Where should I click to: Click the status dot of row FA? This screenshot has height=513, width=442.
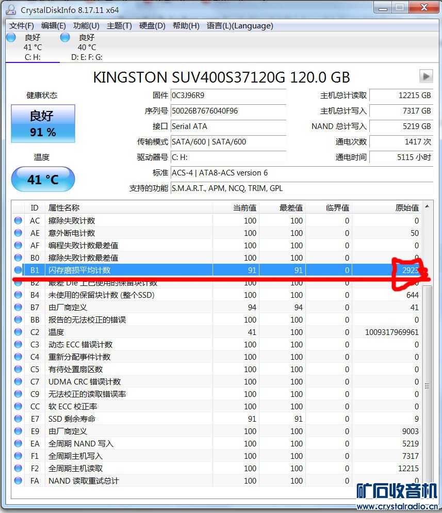[18, 480]
